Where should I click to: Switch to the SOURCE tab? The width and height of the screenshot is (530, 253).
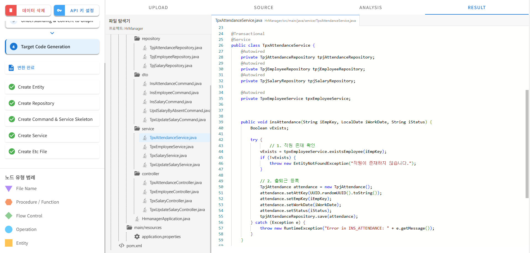264,7
